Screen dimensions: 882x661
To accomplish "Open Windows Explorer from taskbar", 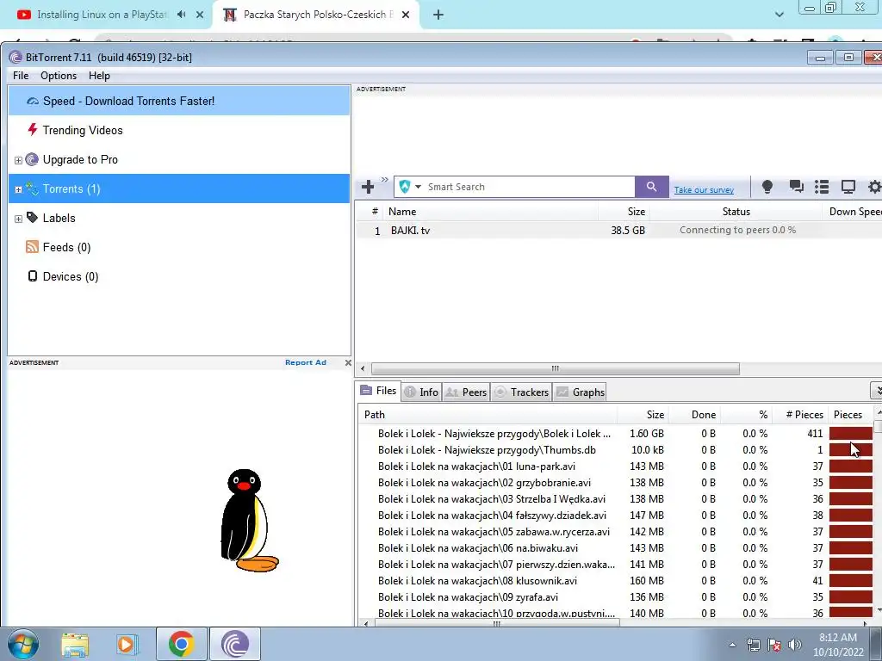I will (x=75, y=644).
